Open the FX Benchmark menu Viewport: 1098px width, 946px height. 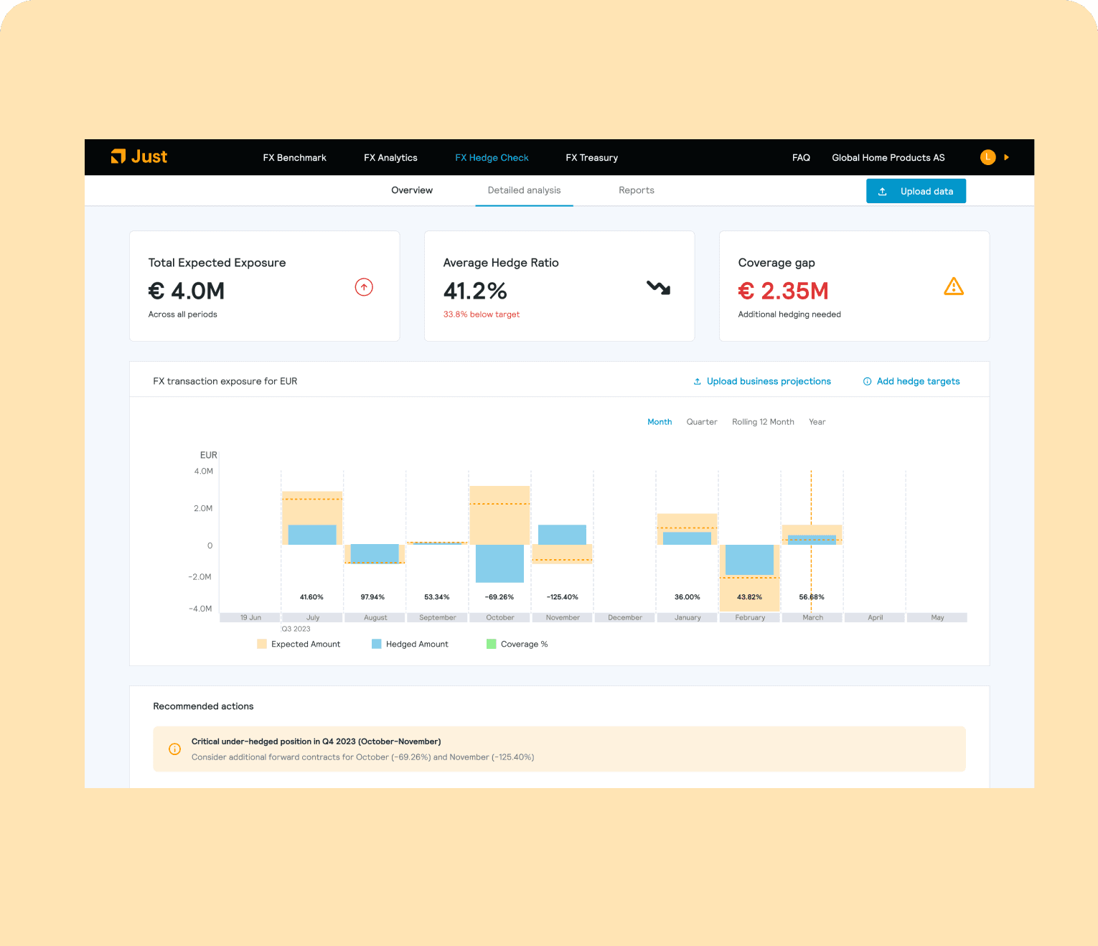pyautogui.click(x=294, y=157)
